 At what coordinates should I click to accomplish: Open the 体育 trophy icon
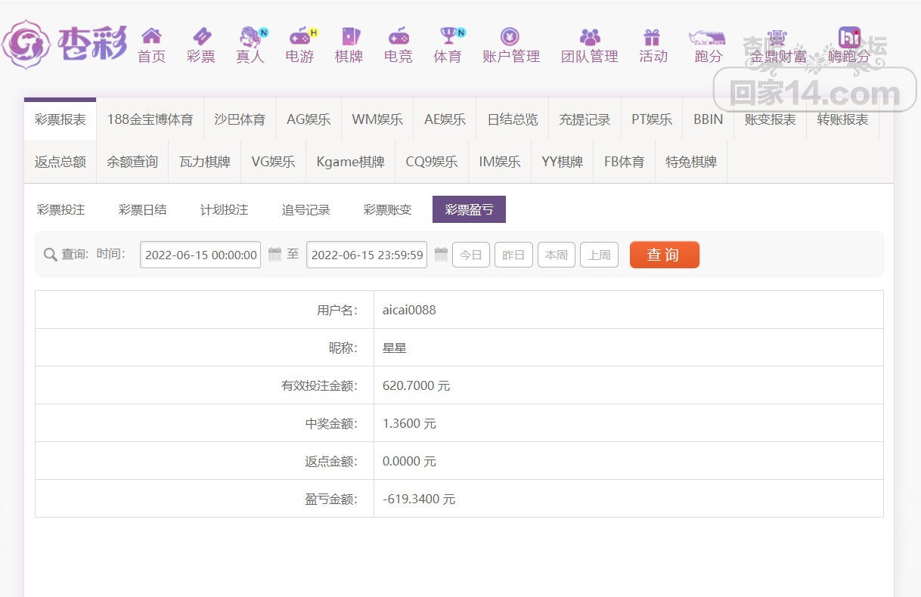[x=448, y=36]
